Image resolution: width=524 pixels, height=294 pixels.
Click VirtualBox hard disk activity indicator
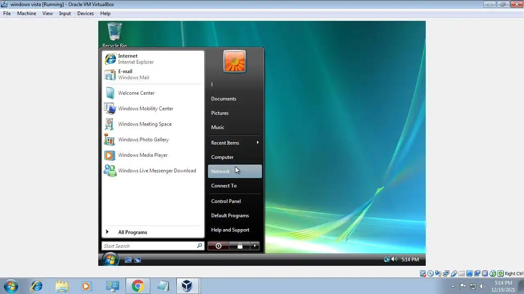click(423, 274)
